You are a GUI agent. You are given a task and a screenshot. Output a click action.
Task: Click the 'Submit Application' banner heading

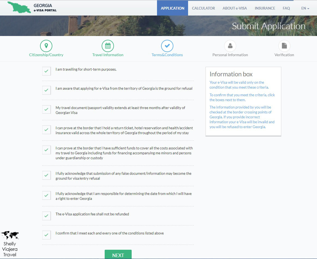268,26
